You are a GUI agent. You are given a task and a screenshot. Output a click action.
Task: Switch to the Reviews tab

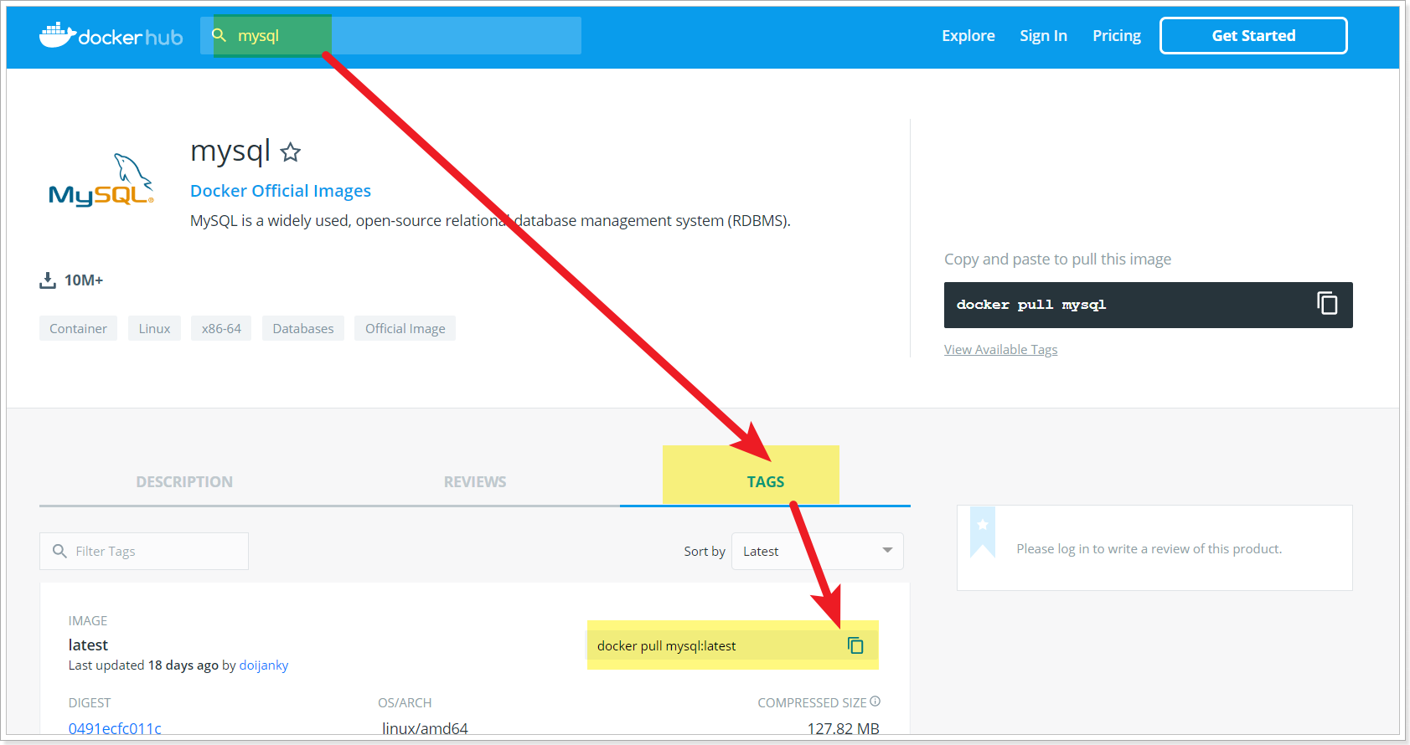coord(475,482)
